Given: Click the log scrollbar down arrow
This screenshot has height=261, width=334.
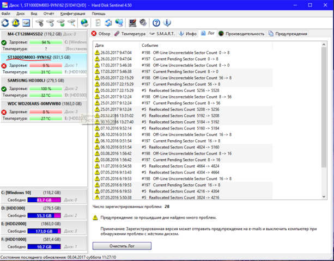Looking at the screenshot, I should 324,197.
